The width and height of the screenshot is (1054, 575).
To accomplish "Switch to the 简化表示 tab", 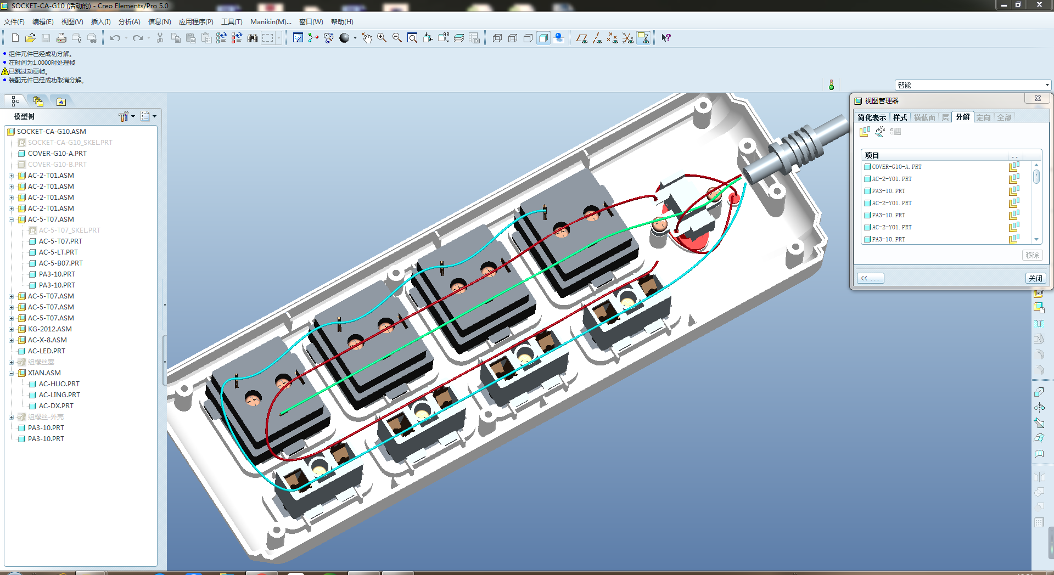I will coord(872,117).
